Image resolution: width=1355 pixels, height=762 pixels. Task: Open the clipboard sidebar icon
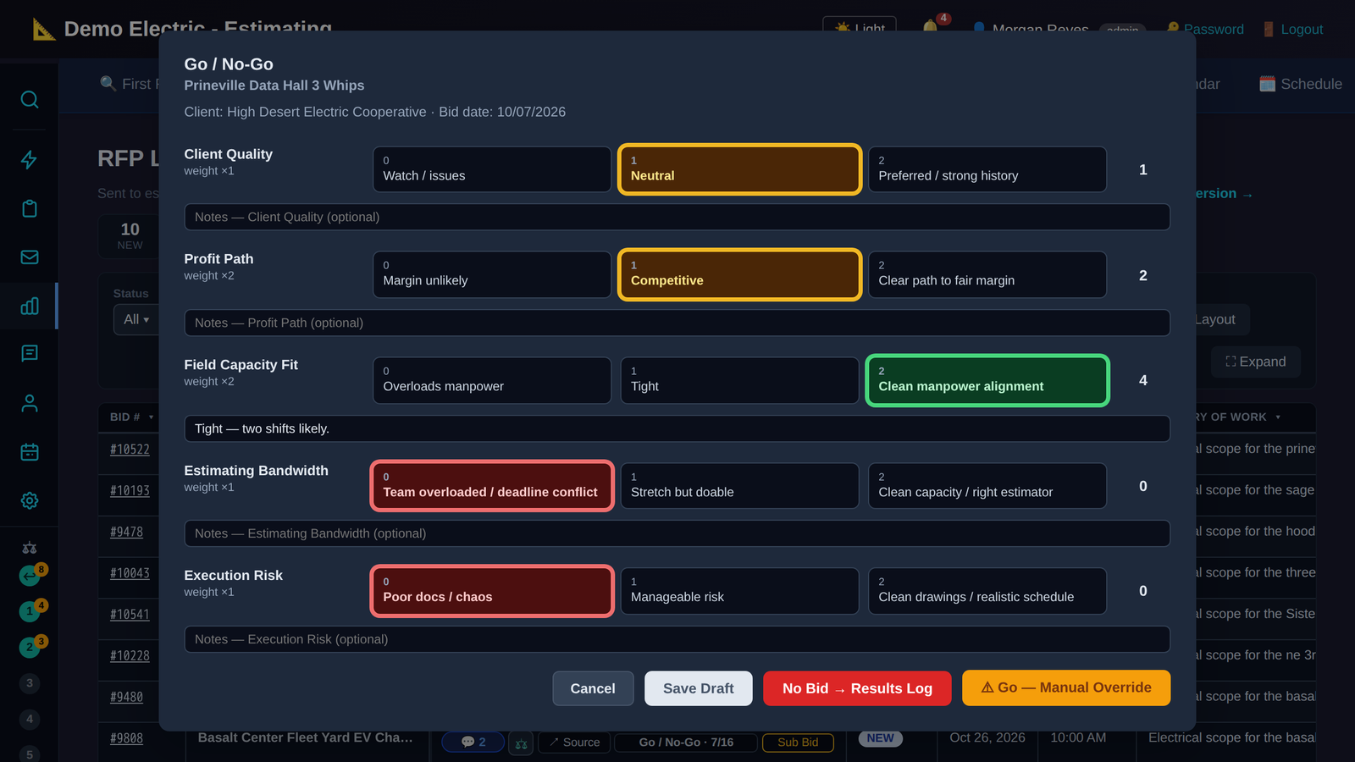tap(30, 208)
